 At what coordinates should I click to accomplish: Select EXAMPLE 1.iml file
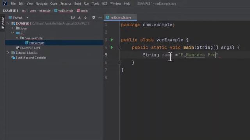(x=28, y=48)
